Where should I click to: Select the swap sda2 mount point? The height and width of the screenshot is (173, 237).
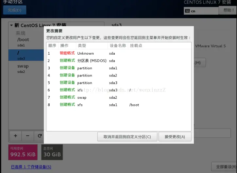[26, 68]
